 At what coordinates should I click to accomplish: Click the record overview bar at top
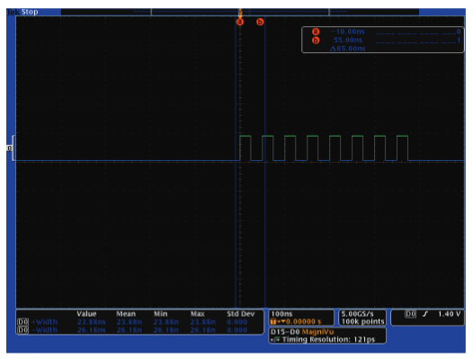click(x=240, y=12)
